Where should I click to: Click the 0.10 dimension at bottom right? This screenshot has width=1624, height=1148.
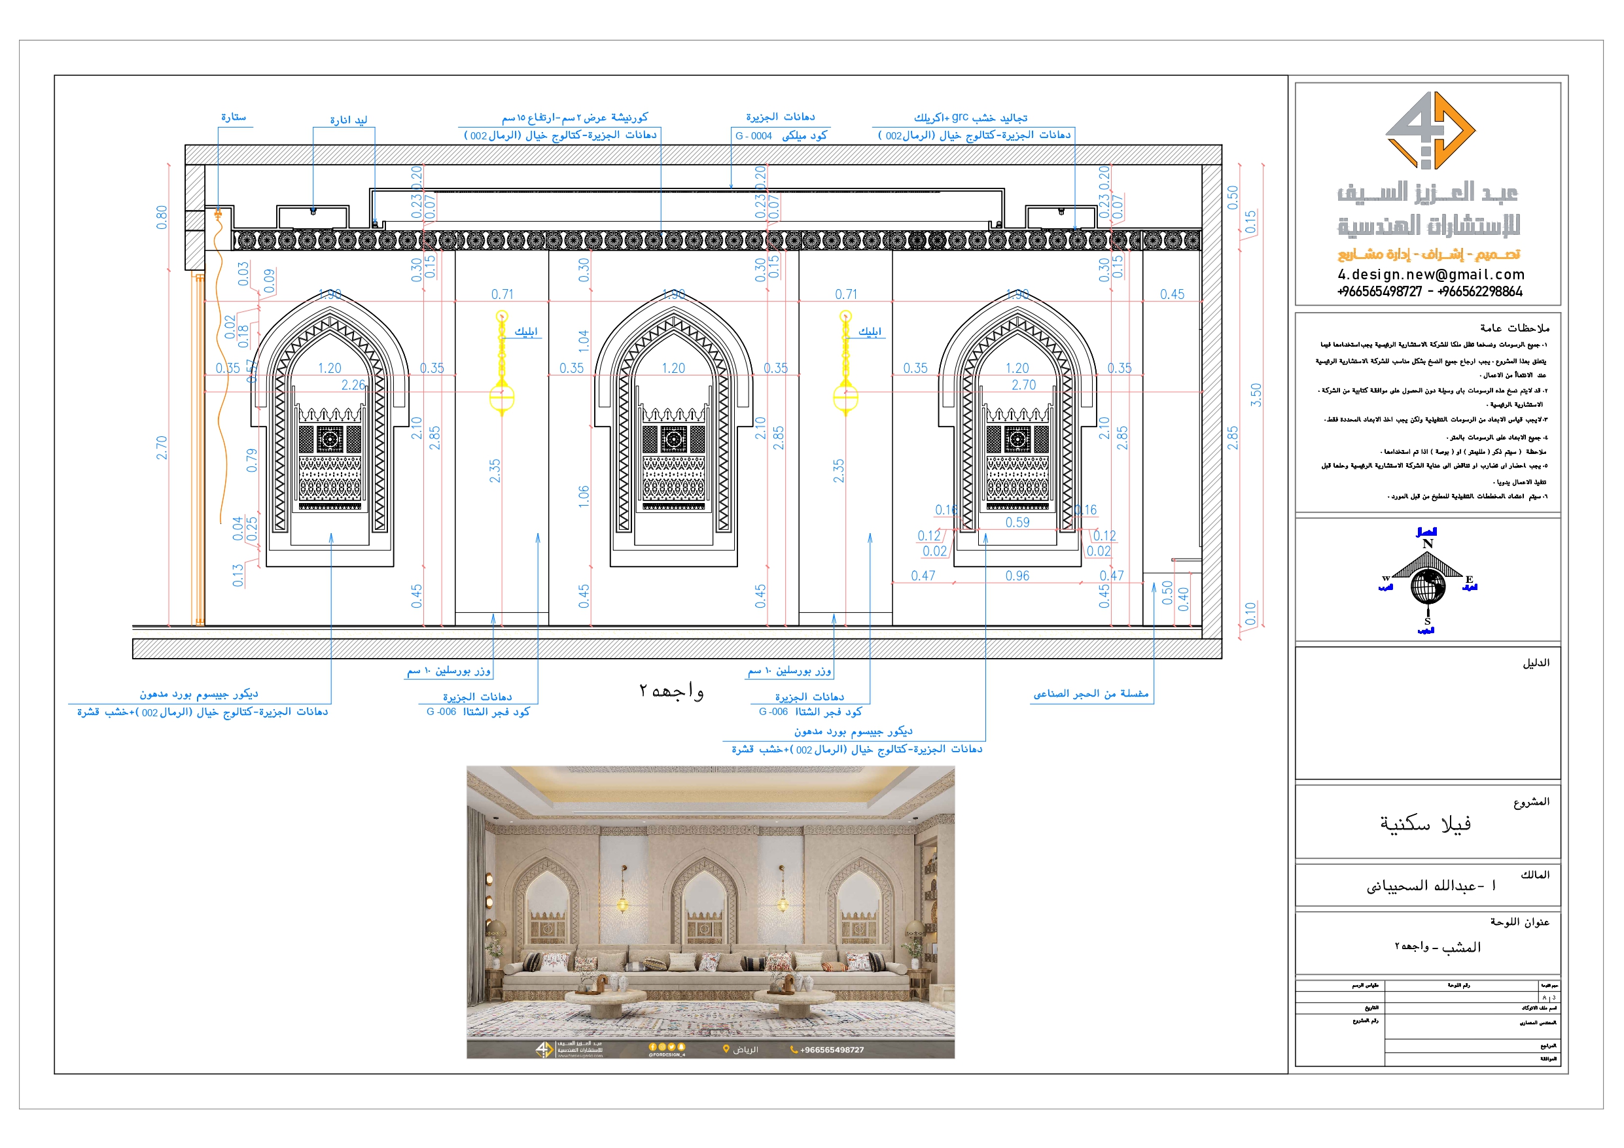tap(1250, 614)
